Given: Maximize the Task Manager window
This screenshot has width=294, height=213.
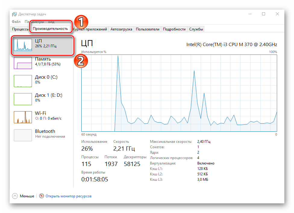Looking at the screenshot, I should pyautogui.click(x=264, y=14).
